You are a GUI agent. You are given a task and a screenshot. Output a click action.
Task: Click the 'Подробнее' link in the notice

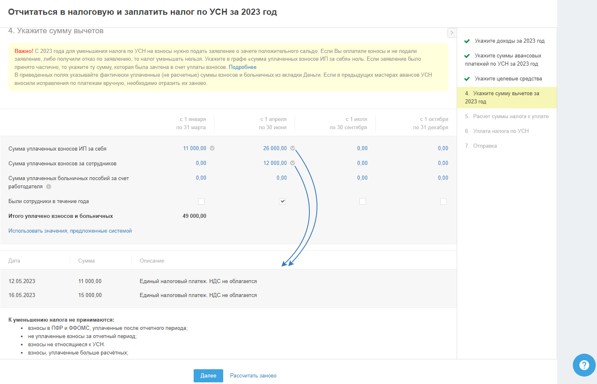pyautogui.click(x=242, y=67)
